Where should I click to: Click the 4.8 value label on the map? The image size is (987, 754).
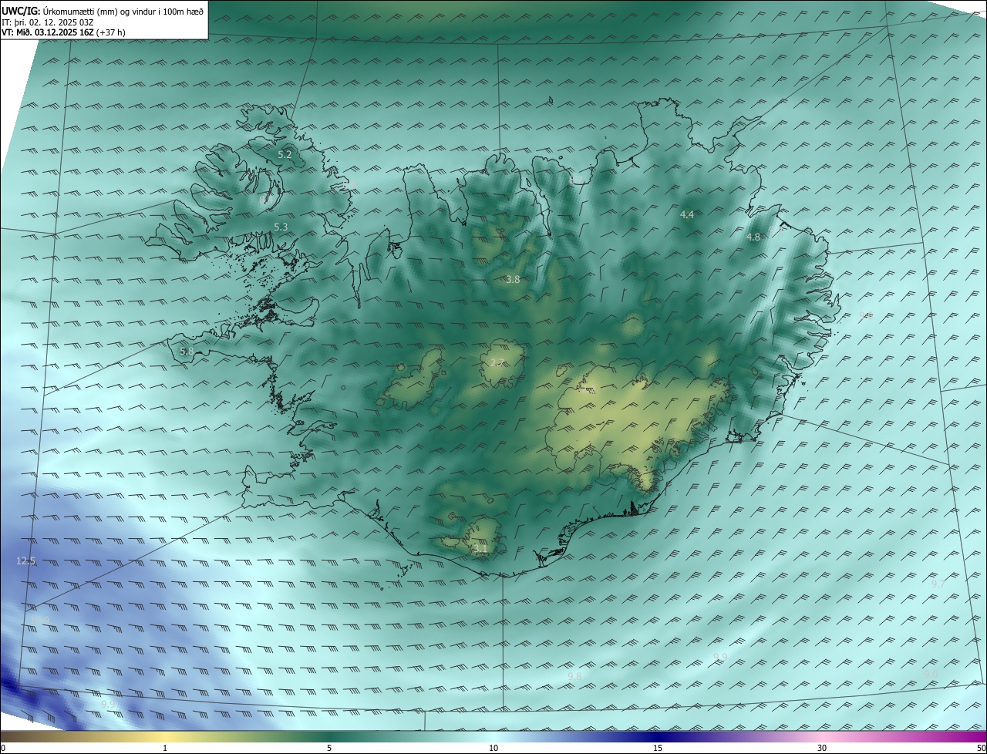753,237
